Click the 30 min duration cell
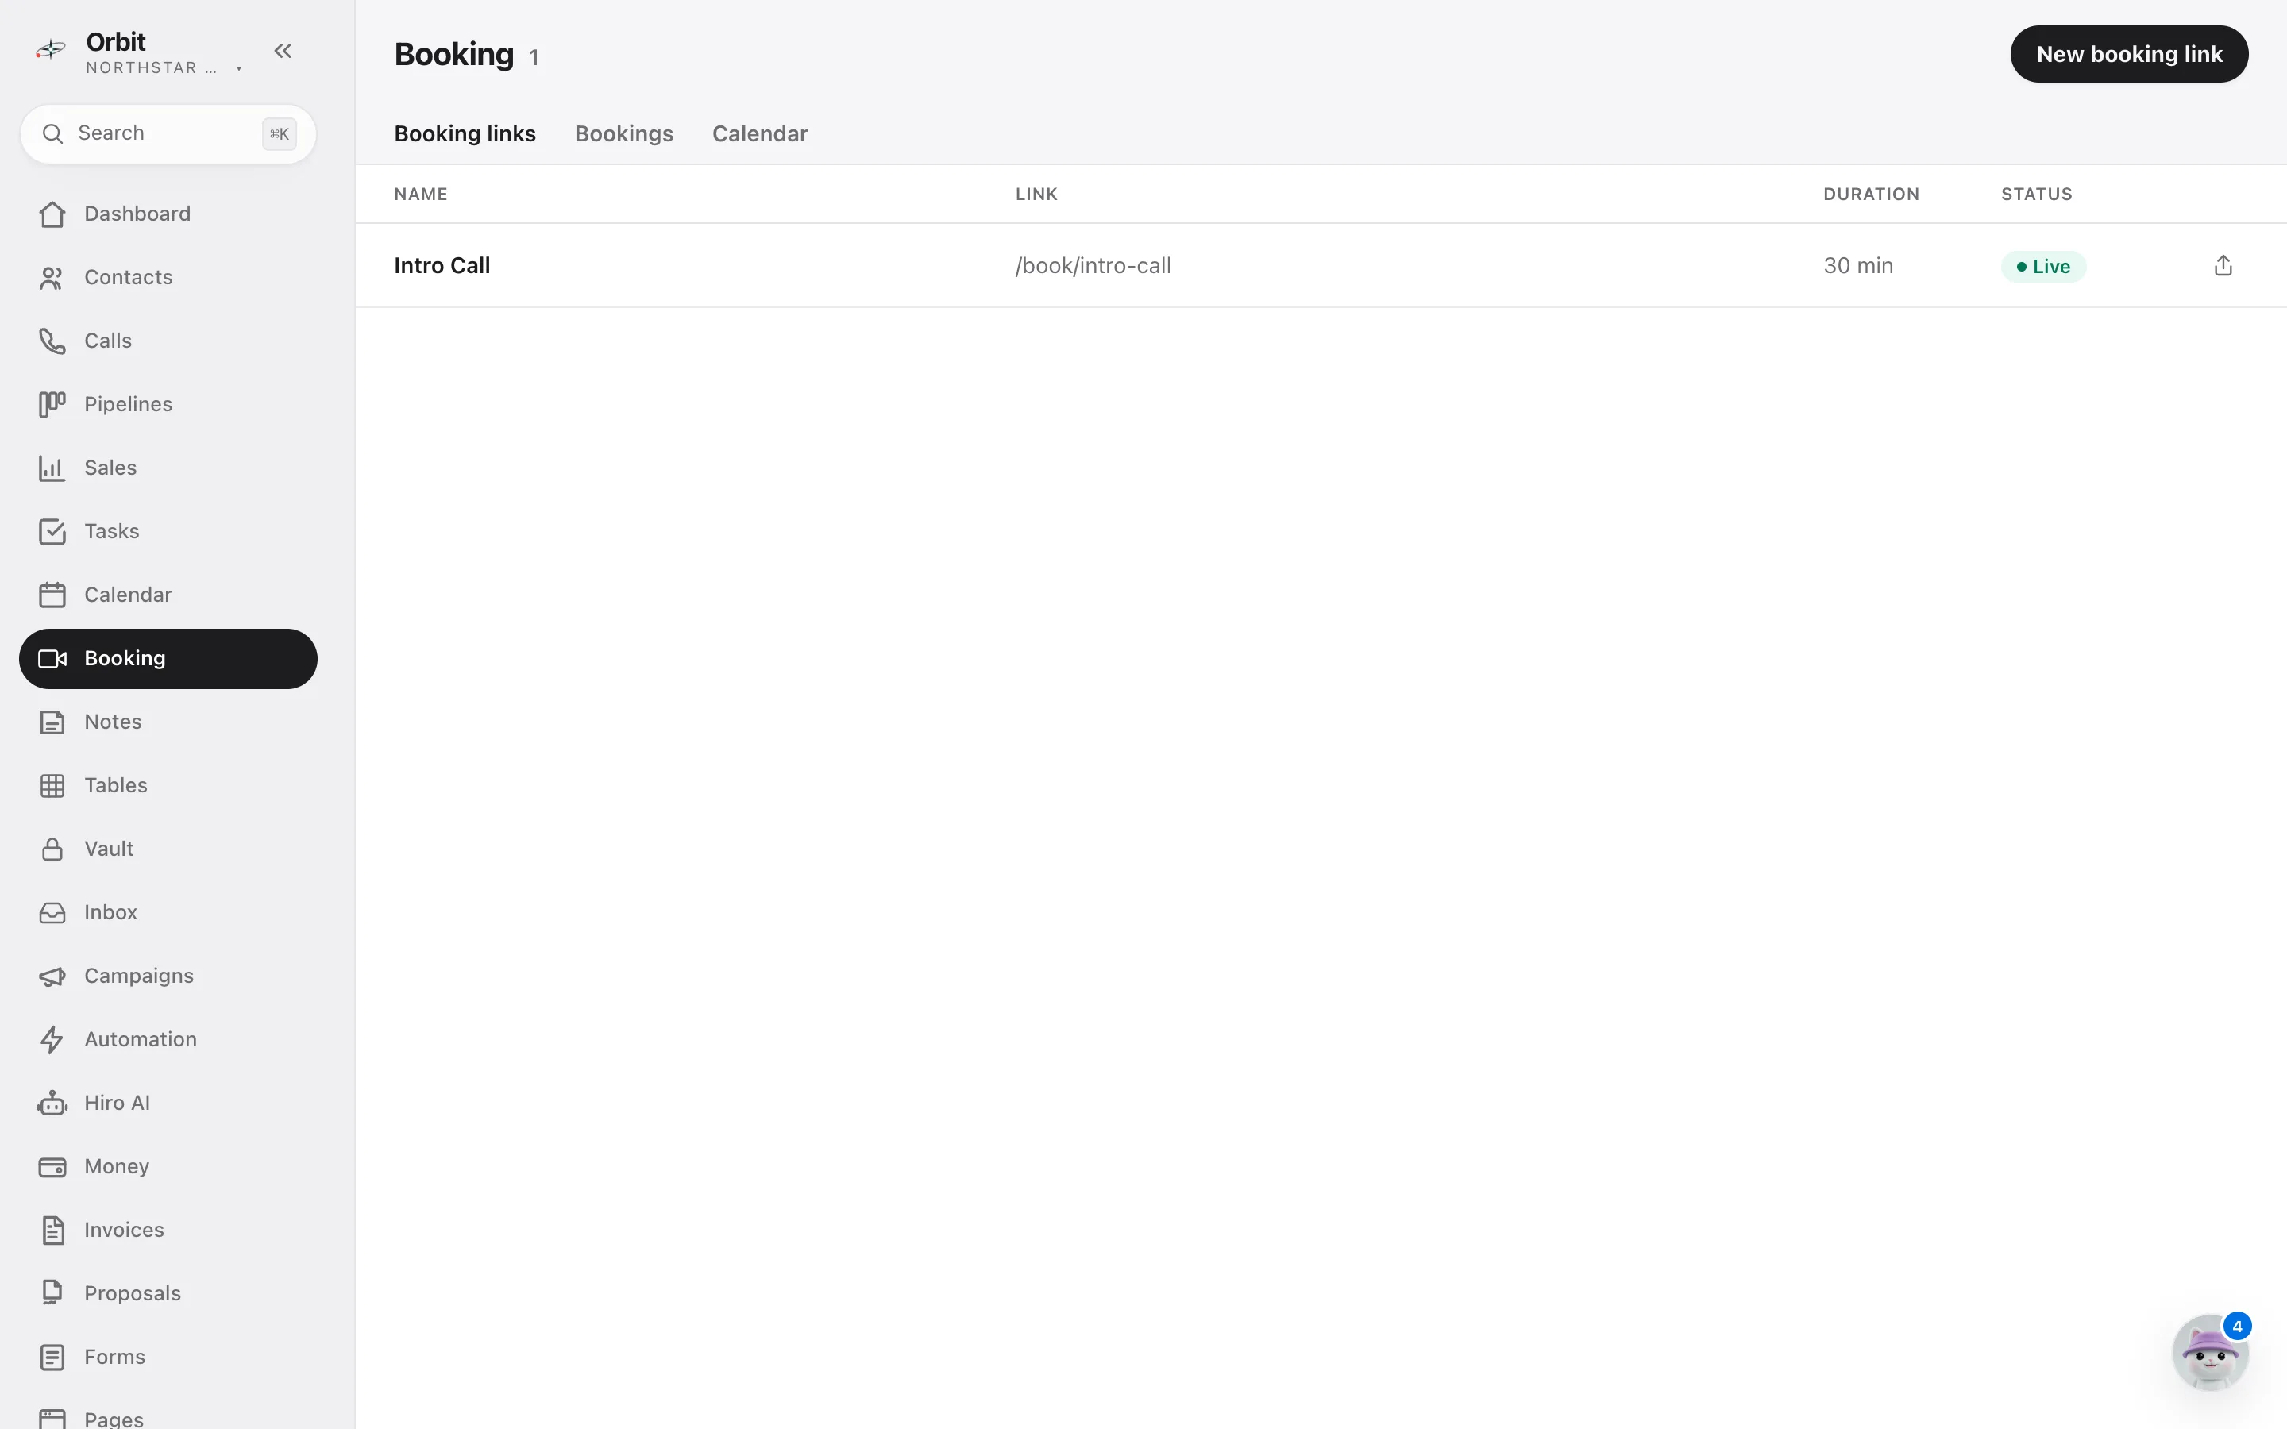 point(1858,266)
